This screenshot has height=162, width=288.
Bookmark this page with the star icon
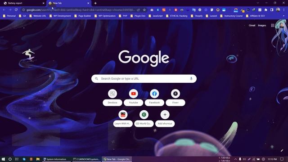tap(144, 10)
